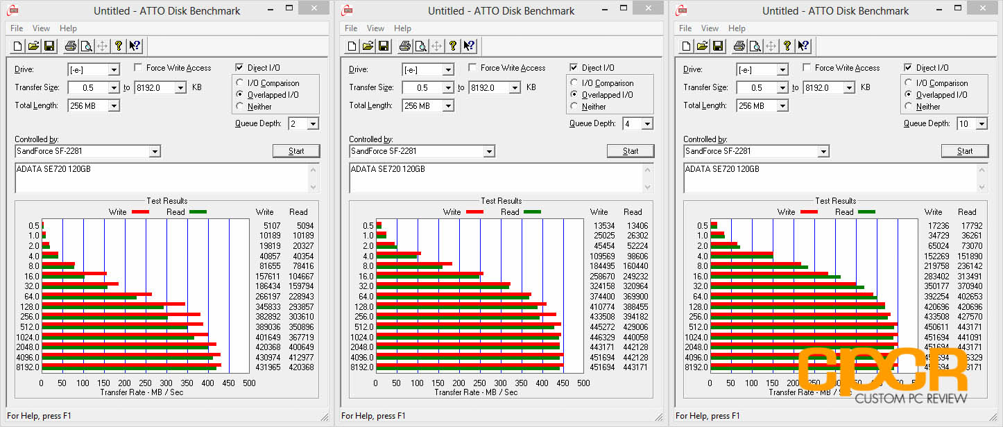This screenshot has height=427, width=1003.
Task: Uncheck Direct I/O in Queue Depth 10 window
Action: 909,68
